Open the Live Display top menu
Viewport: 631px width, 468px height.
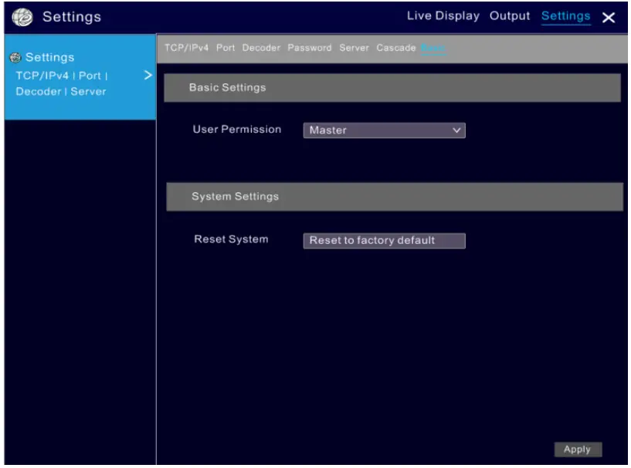click(443, 15)
